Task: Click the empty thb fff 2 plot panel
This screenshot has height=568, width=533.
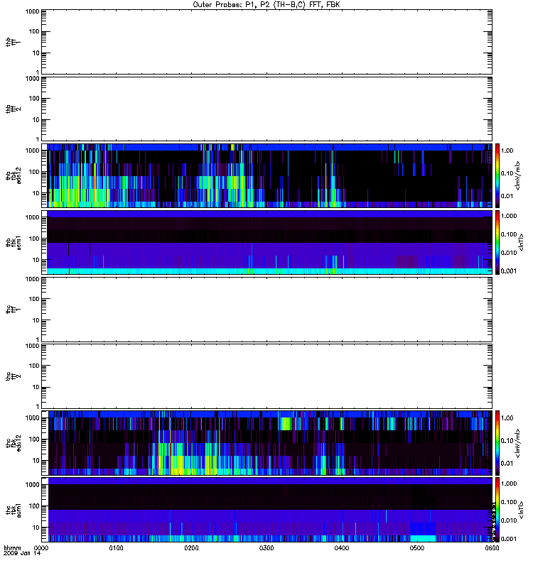Action: pos(267,109)
